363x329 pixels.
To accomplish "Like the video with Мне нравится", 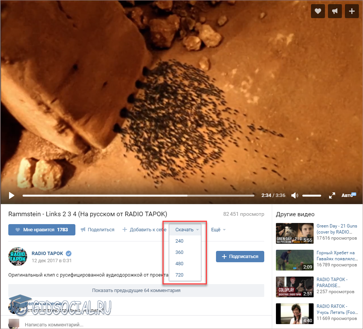I will 42,230.
